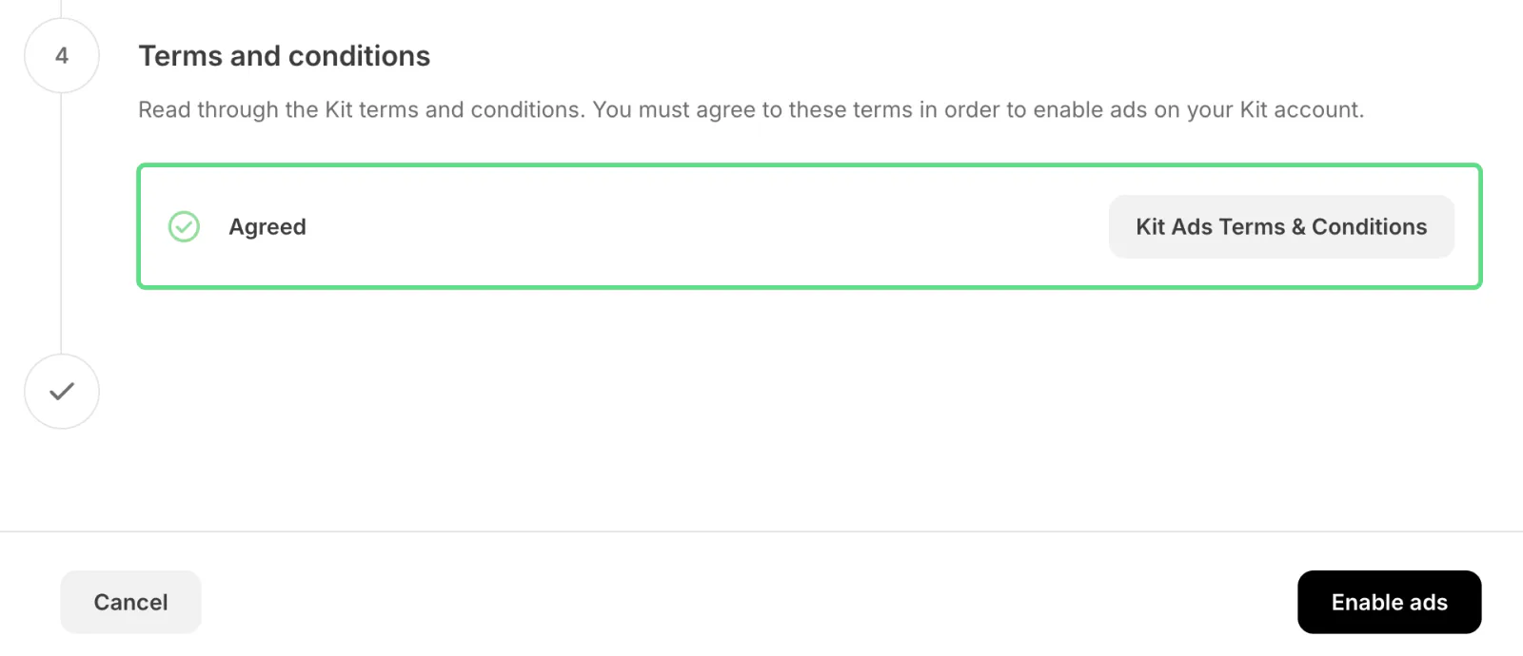View the Kit Ads Terms & Conditions document

(x=1280, y=226)
